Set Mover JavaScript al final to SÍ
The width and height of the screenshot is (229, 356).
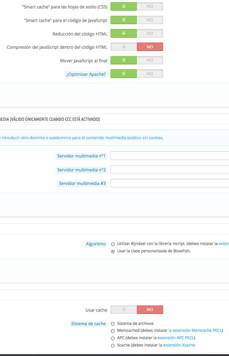(x=124, y=60)
